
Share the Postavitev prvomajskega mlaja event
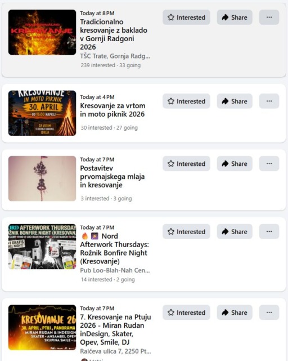pos(235,164)
